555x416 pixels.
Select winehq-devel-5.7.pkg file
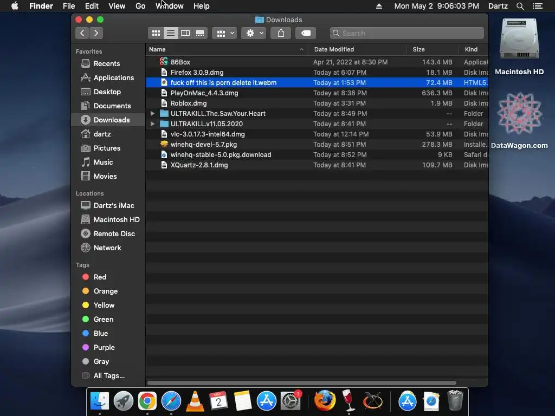pyautogui.click(x=317, y=144)
